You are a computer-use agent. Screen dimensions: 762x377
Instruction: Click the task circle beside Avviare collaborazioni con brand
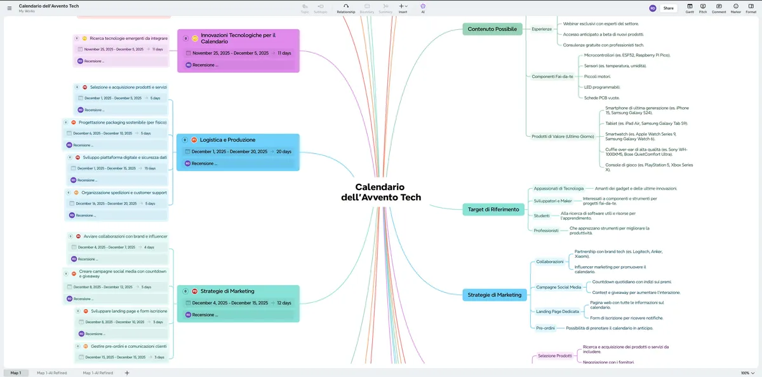pos(70,236)
